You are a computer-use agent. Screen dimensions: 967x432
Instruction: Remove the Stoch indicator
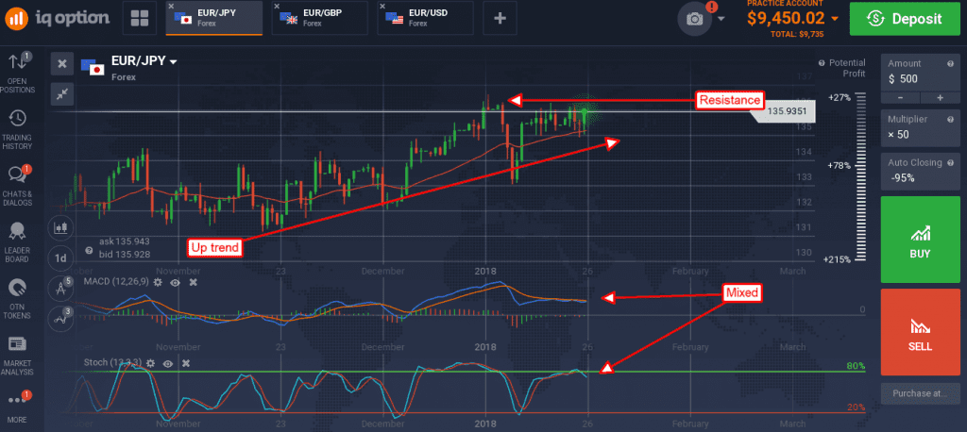184,363
